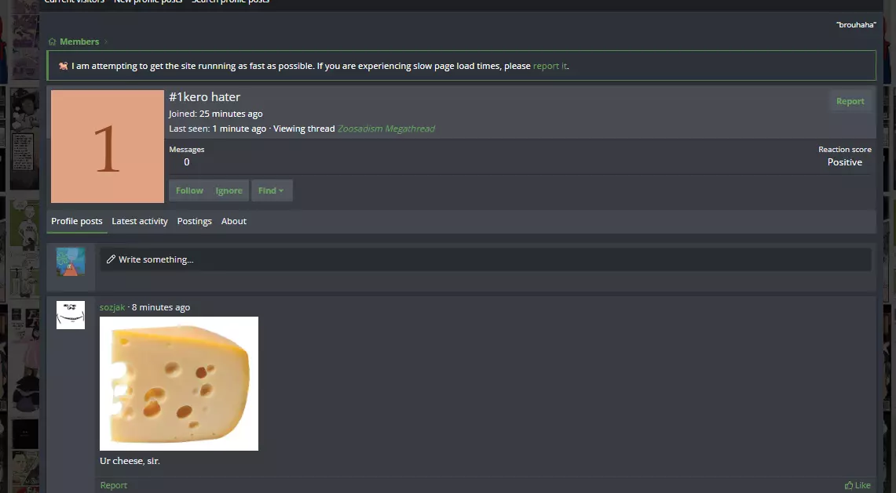Click the animal icon in the site notice

click(64, 66)
